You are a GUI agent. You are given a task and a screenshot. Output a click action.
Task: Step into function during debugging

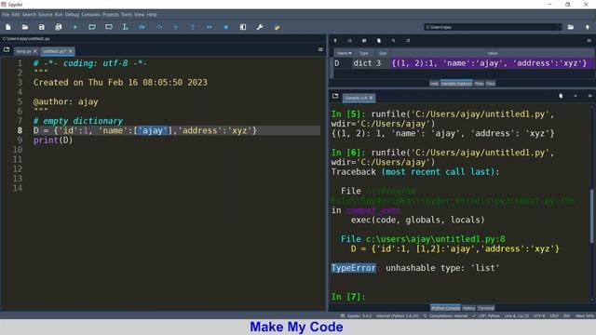tap(176, 27)
